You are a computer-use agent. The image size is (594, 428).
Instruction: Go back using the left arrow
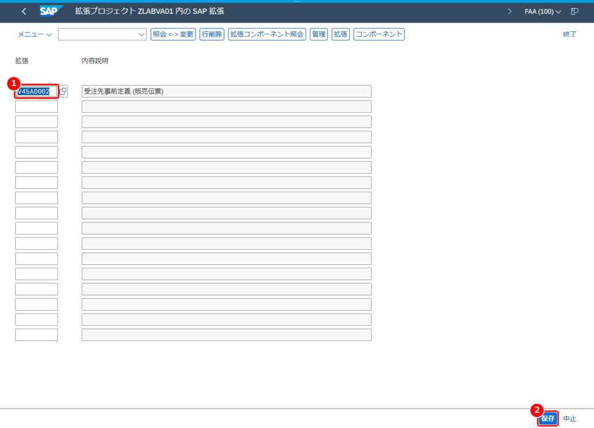pyautogui.click(x=24, y=12)
